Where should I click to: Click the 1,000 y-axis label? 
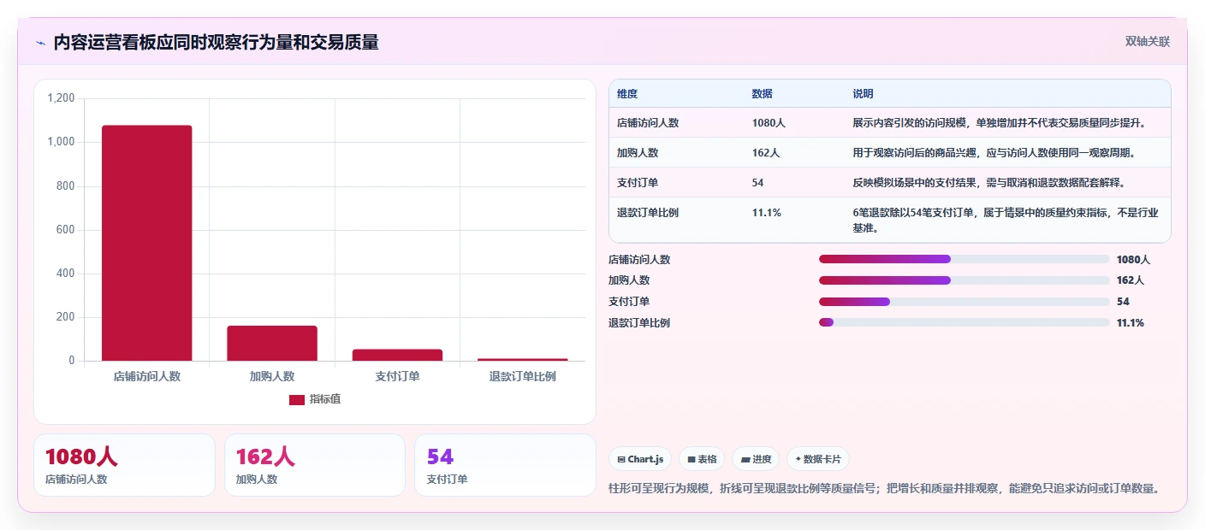[61, 142]
